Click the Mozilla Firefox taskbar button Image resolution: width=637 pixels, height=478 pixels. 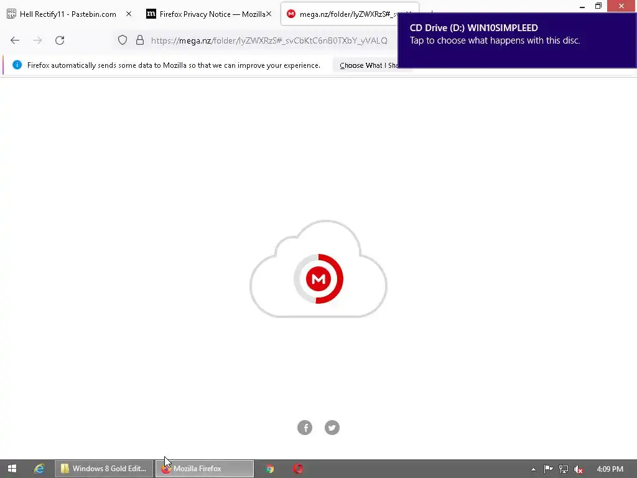point(205,469)
